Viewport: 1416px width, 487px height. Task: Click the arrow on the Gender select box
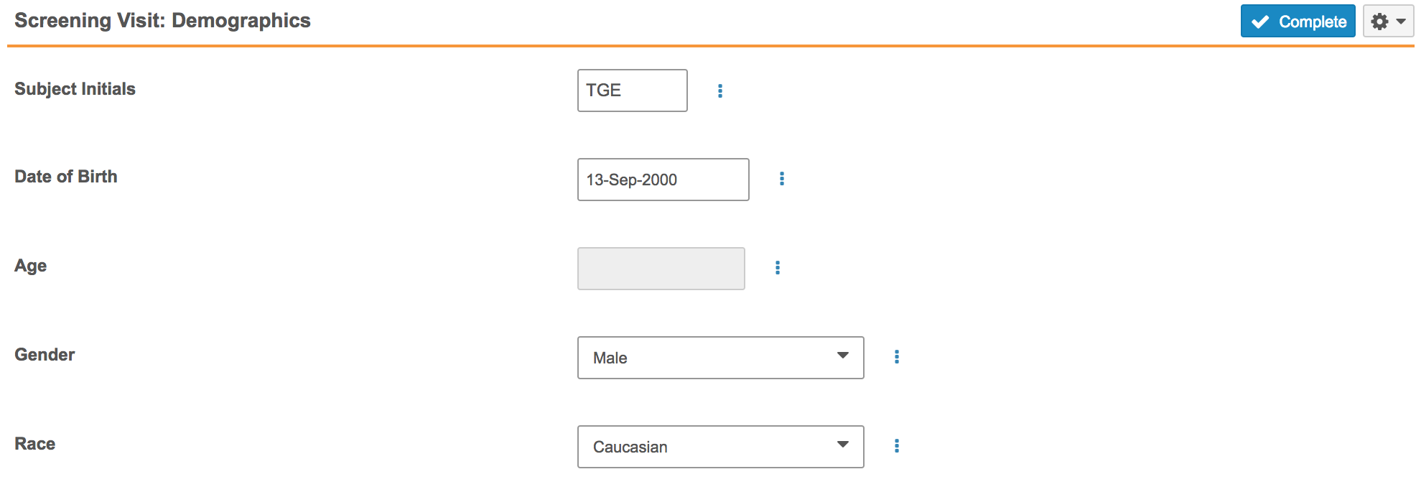(843, 356)
